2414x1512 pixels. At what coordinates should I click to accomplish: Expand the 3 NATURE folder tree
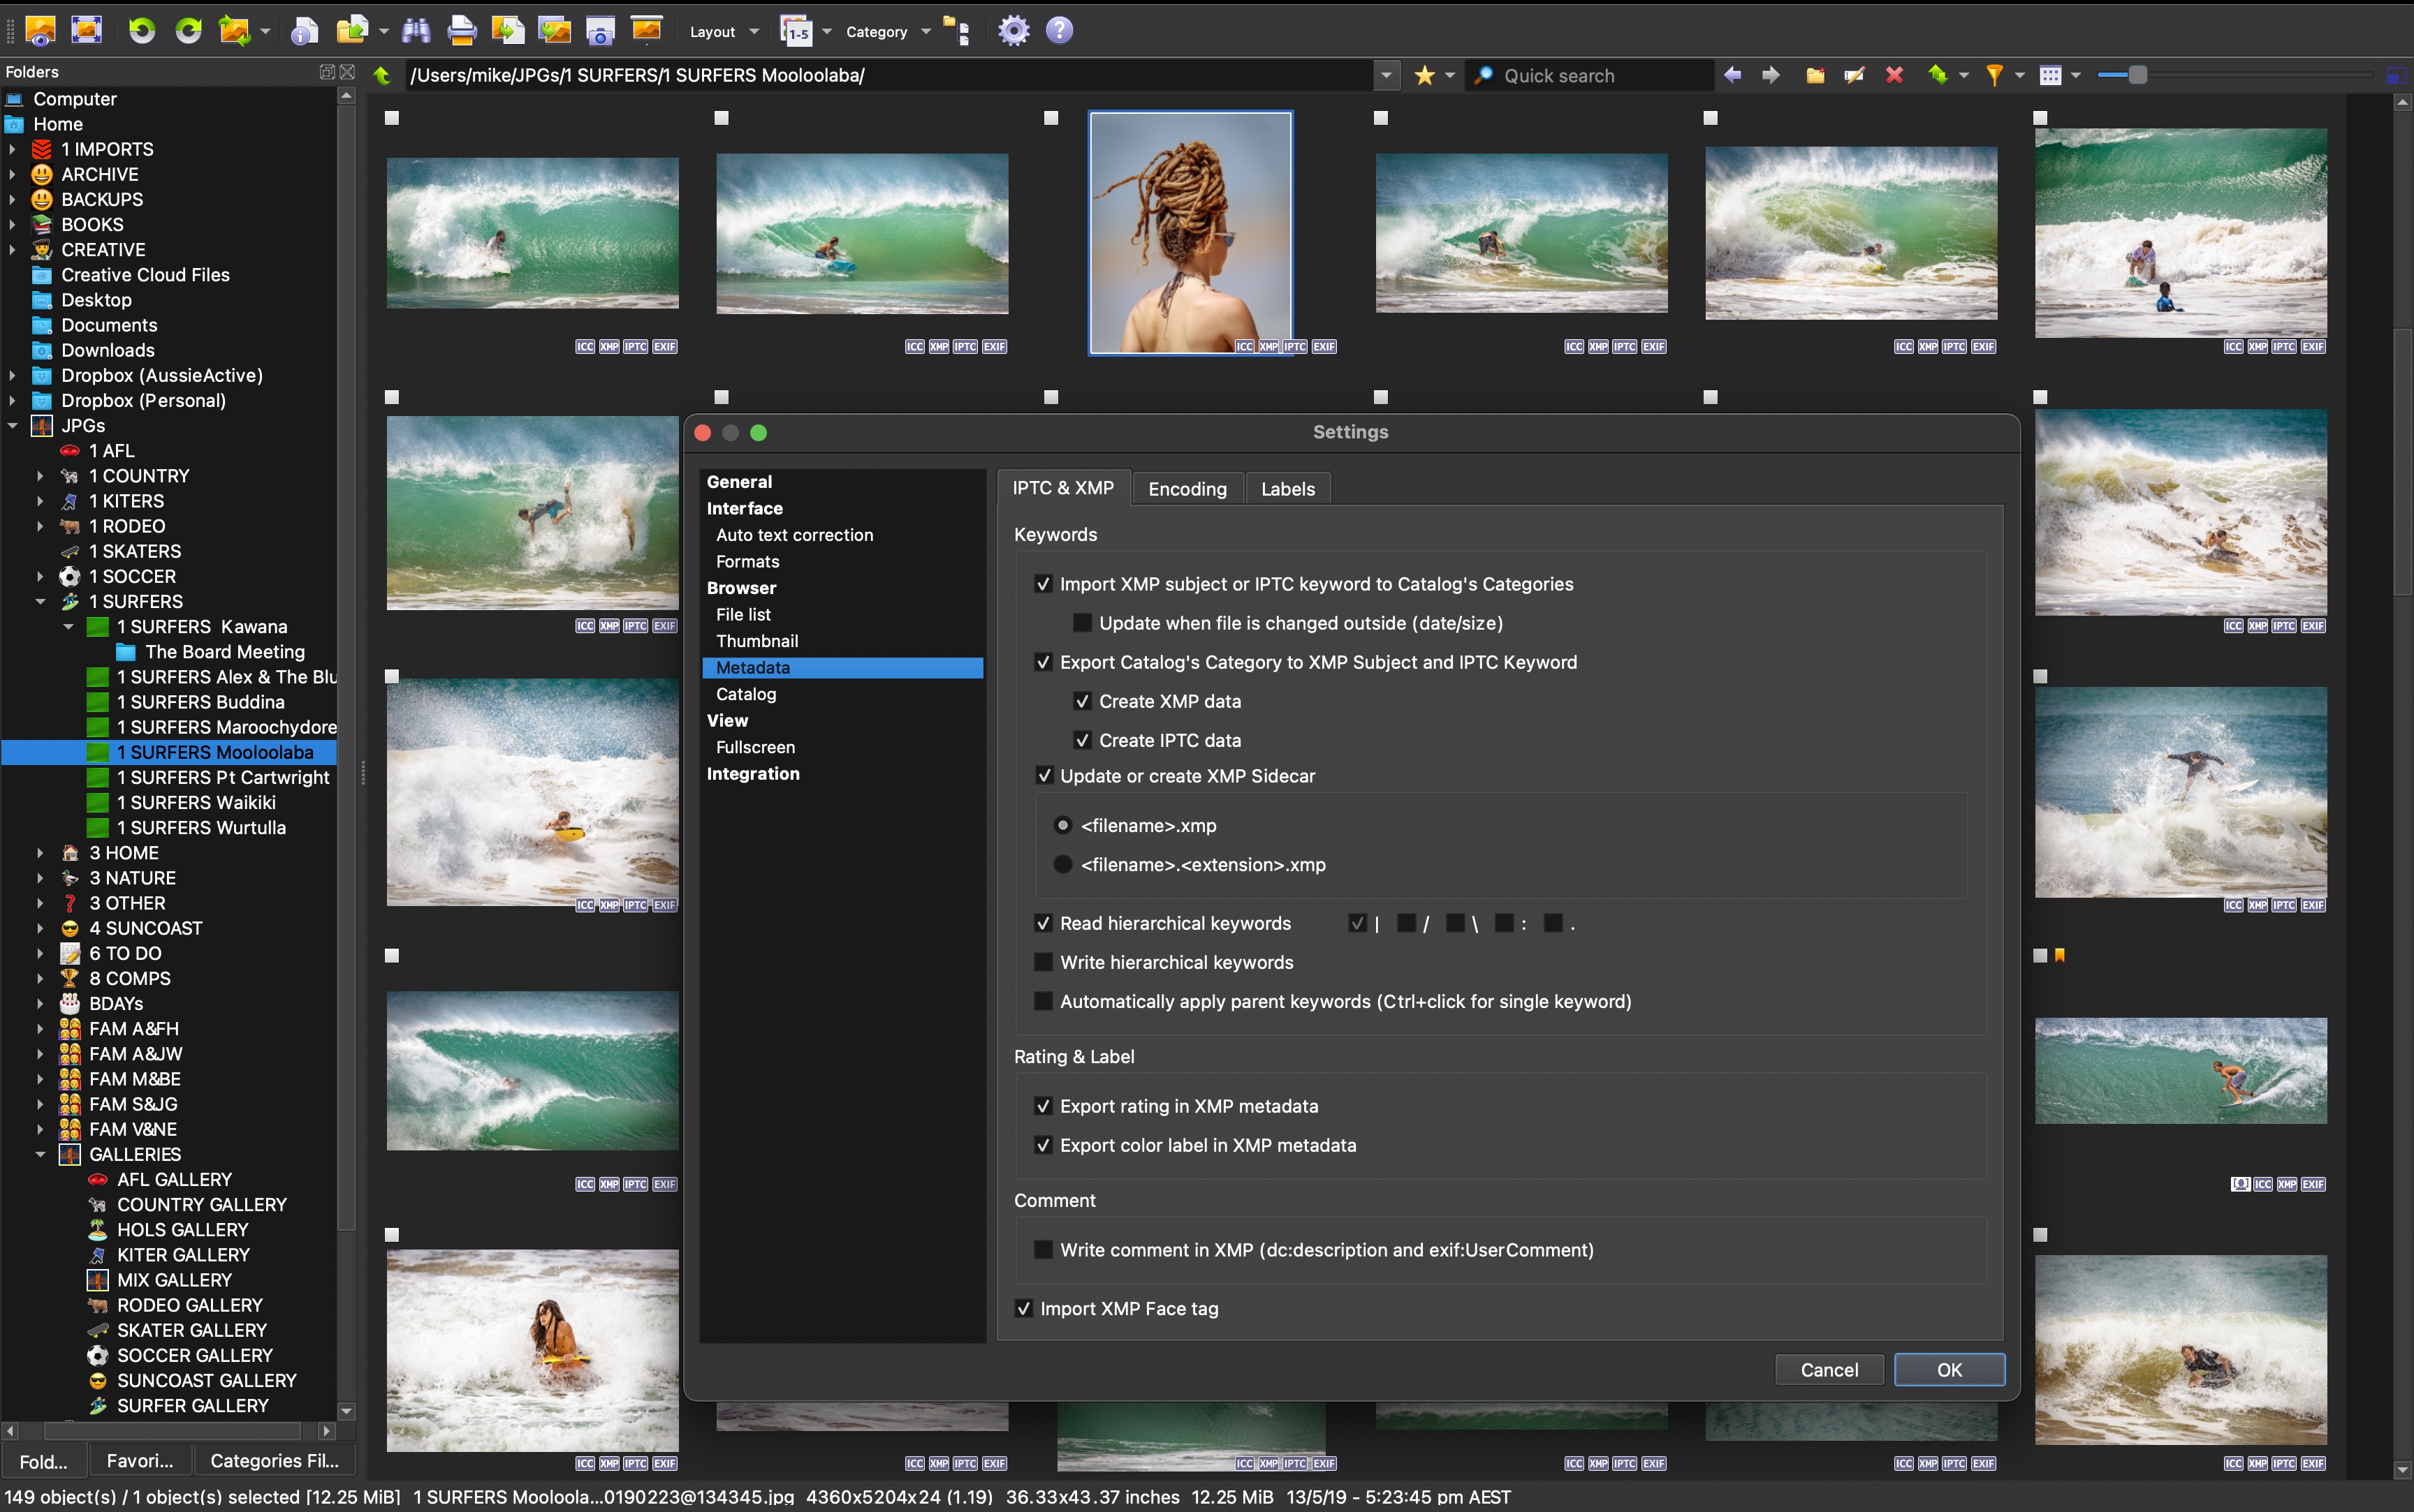coord(40,878)
